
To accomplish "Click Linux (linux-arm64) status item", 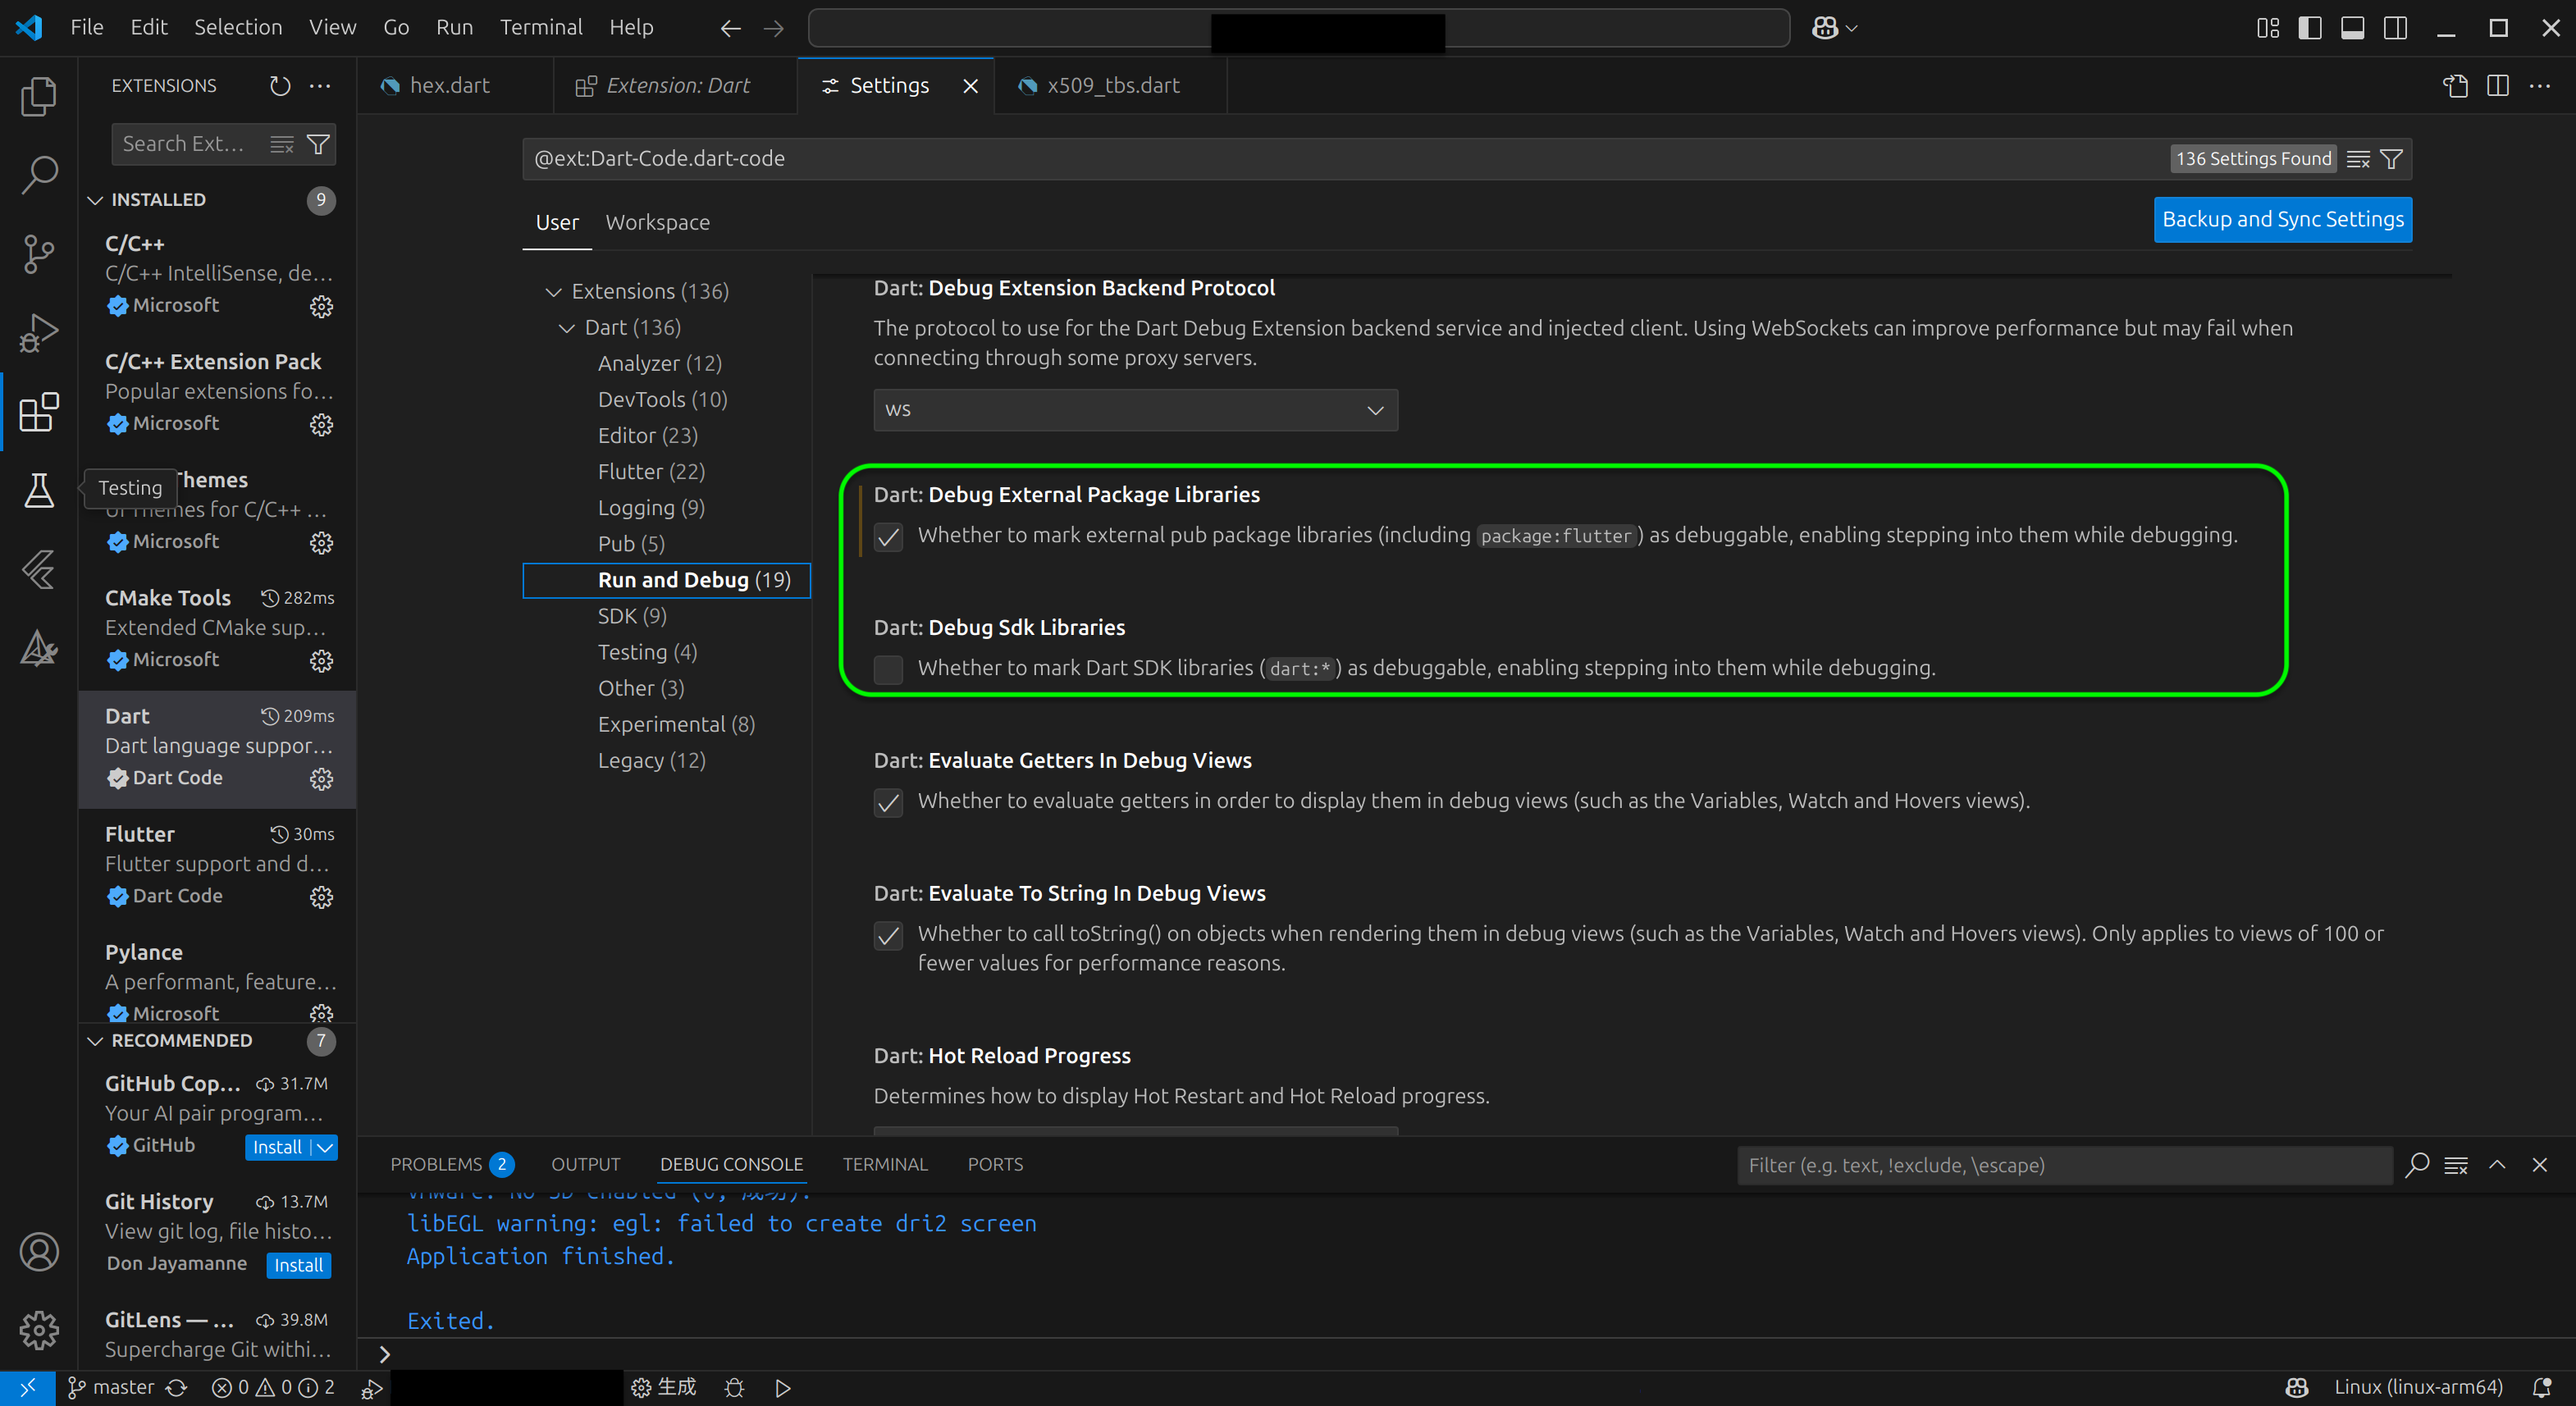I will [x=2418, y=1388].
